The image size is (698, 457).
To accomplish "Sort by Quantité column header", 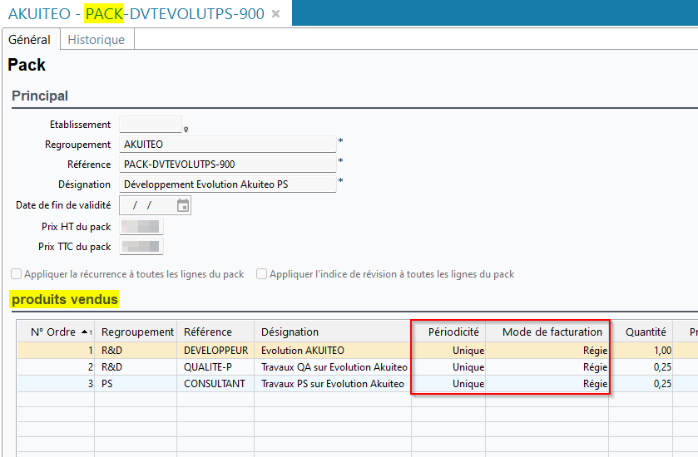I will [641, 332].
